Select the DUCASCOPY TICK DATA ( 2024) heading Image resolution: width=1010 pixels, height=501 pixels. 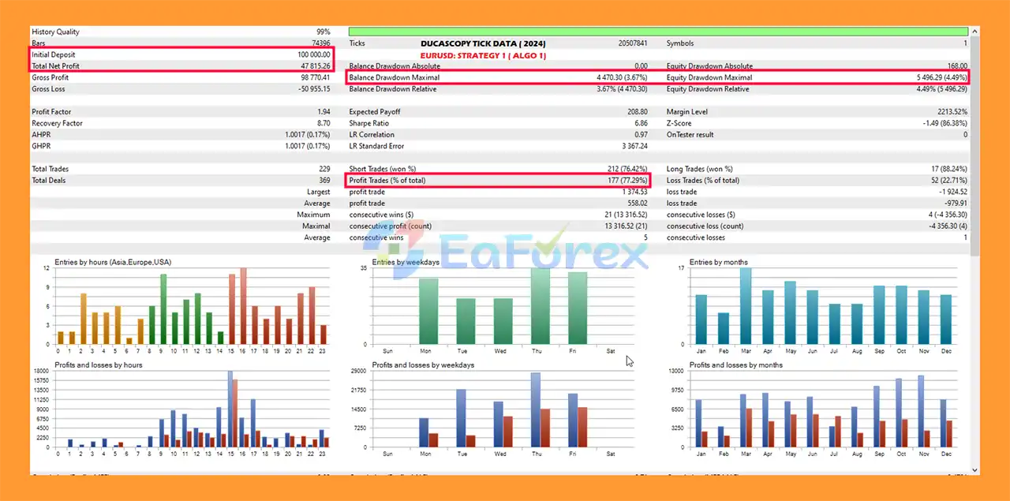[483, 43]
